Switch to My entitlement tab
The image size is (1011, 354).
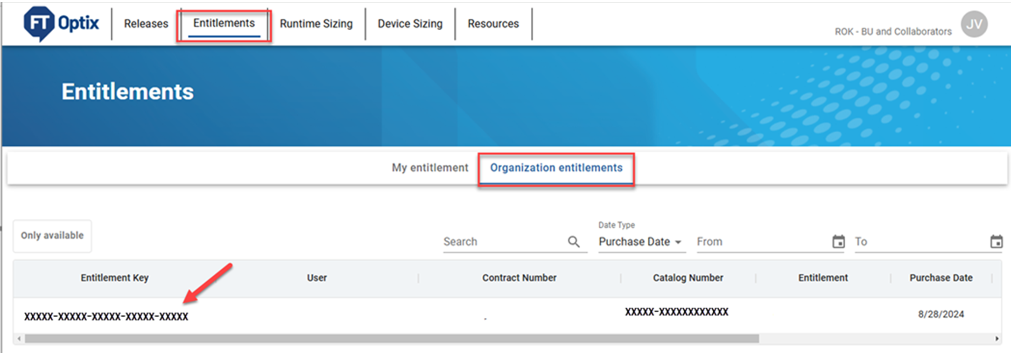point(430,168)
